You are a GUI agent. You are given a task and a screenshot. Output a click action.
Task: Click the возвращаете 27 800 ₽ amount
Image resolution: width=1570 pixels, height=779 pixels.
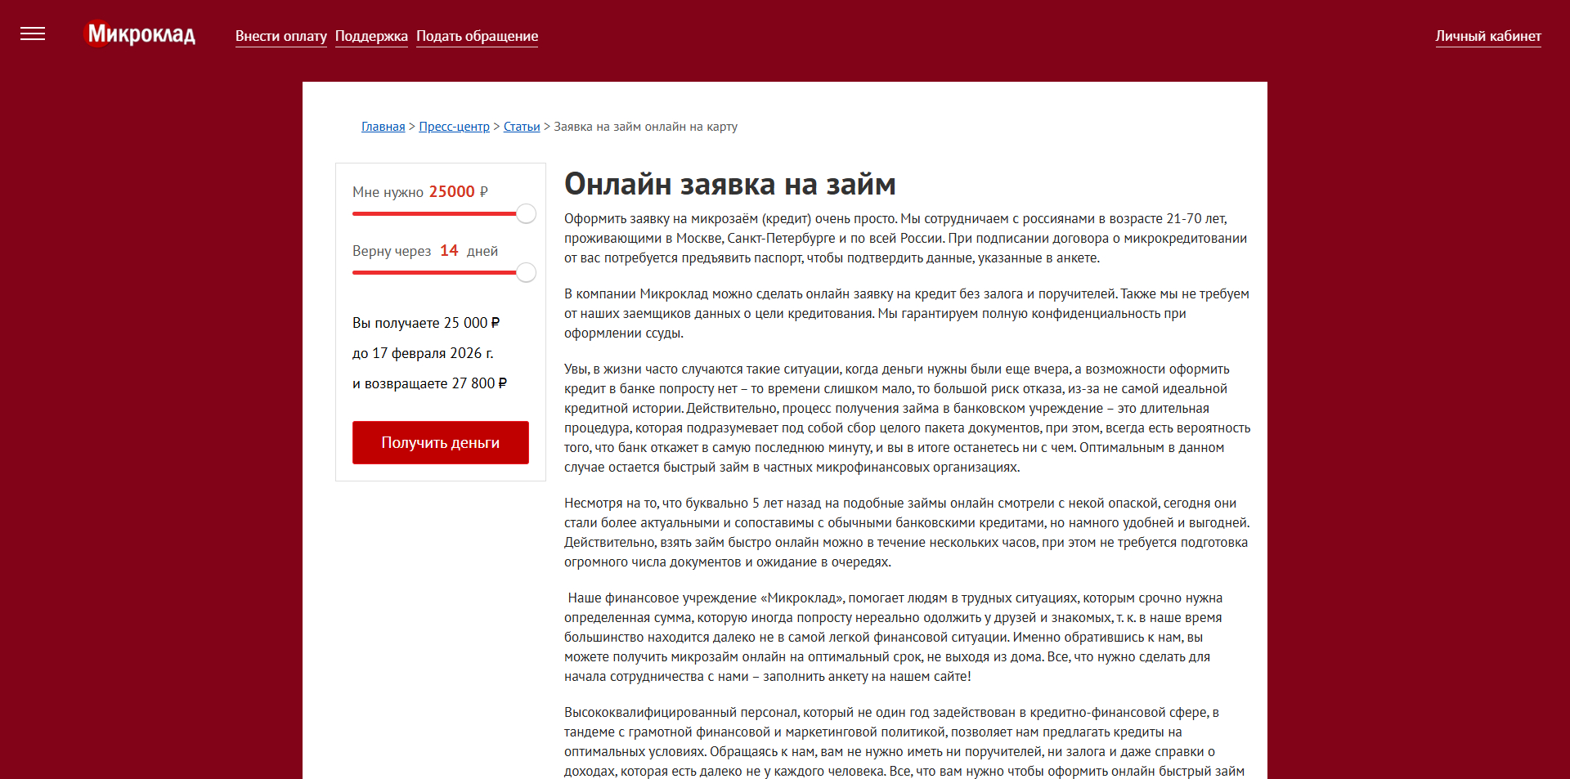point(429,383)
